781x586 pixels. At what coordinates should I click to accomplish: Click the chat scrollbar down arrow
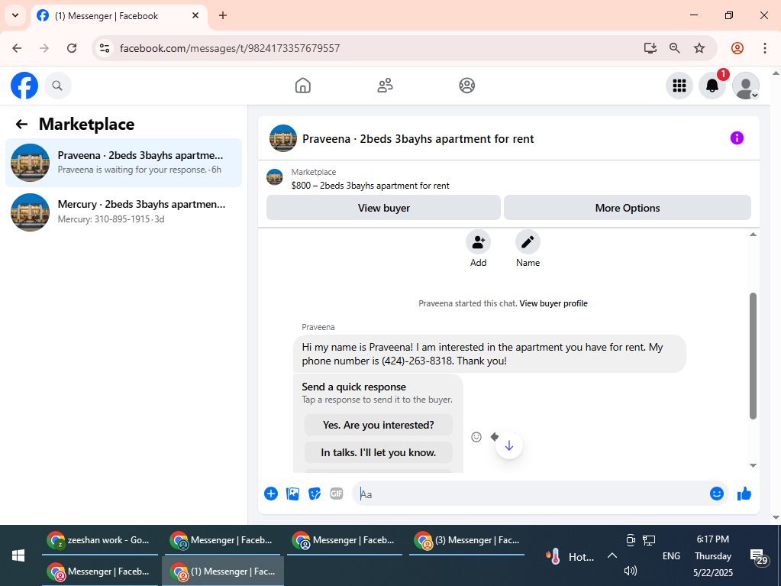pos(753,465)
